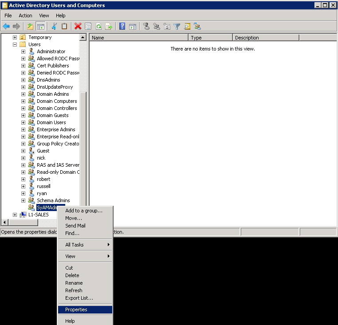Click the Filter funnel toolbar icon

[177, 26]
